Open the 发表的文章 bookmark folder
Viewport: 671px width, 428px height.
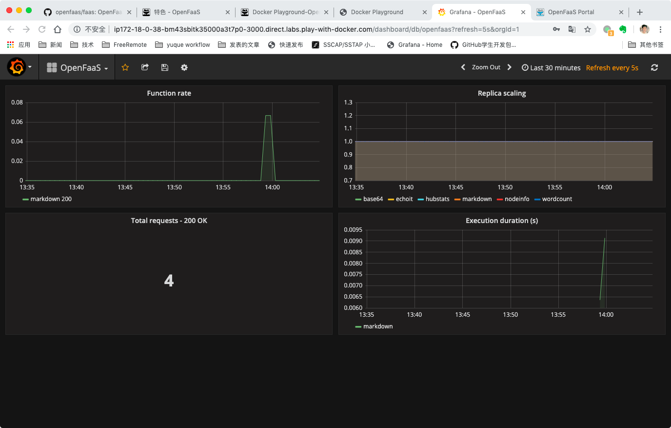click(238, 45)
